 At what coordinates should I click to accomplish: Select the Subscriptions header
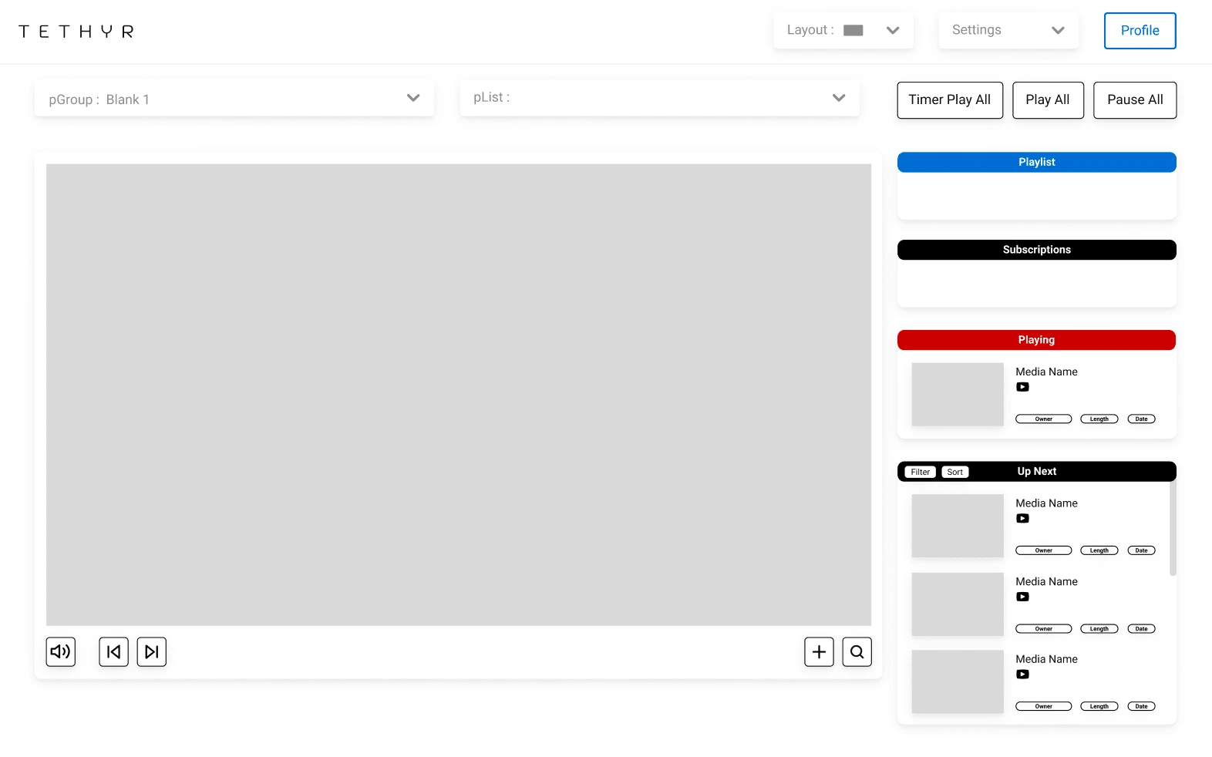pos(1037,251)
